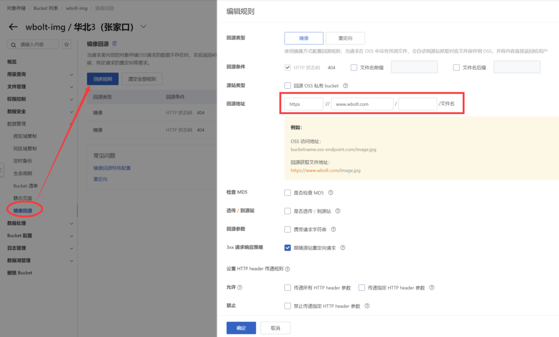The height and width of the screenshot is (337, 559).
Task: Click the www.wbolt.com domain input field
Action: (362, 104)
